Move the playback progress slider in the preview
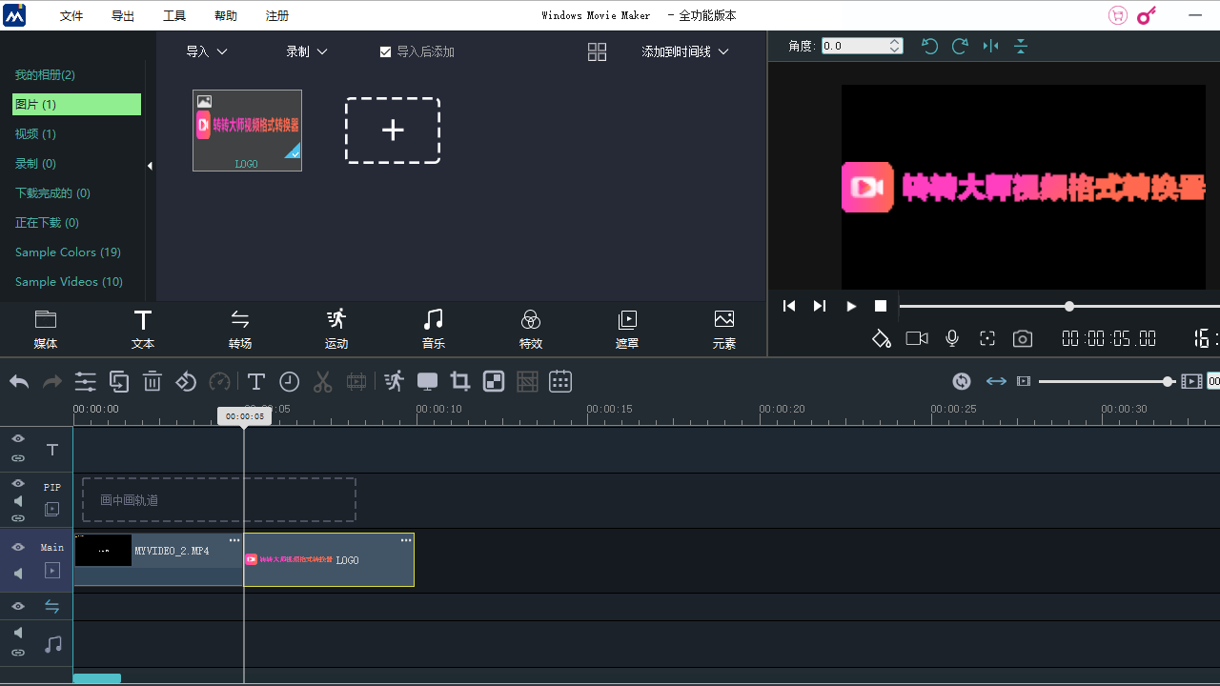The width and height of the screenshot is (1220, 686). tap(1068, 307)
